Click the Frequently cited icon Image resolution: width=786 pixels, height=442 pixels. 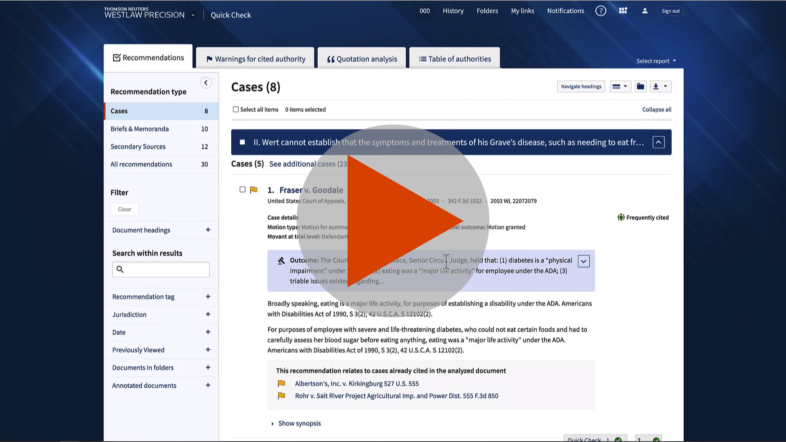click(621, 217)
